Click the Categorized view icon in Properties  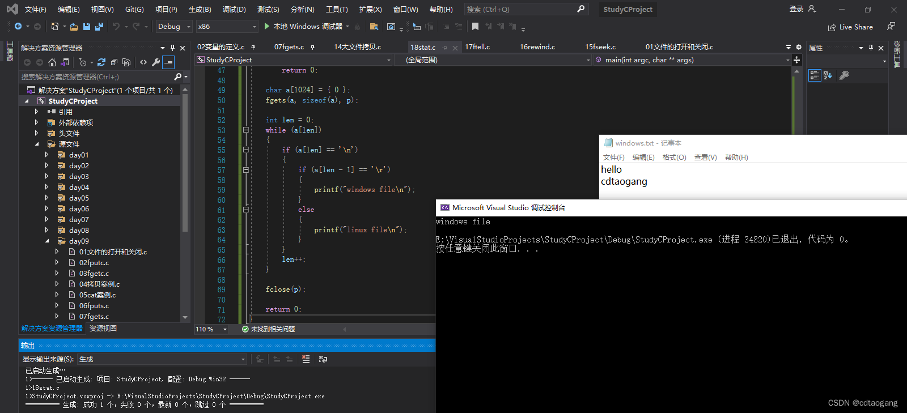point(815,75)
